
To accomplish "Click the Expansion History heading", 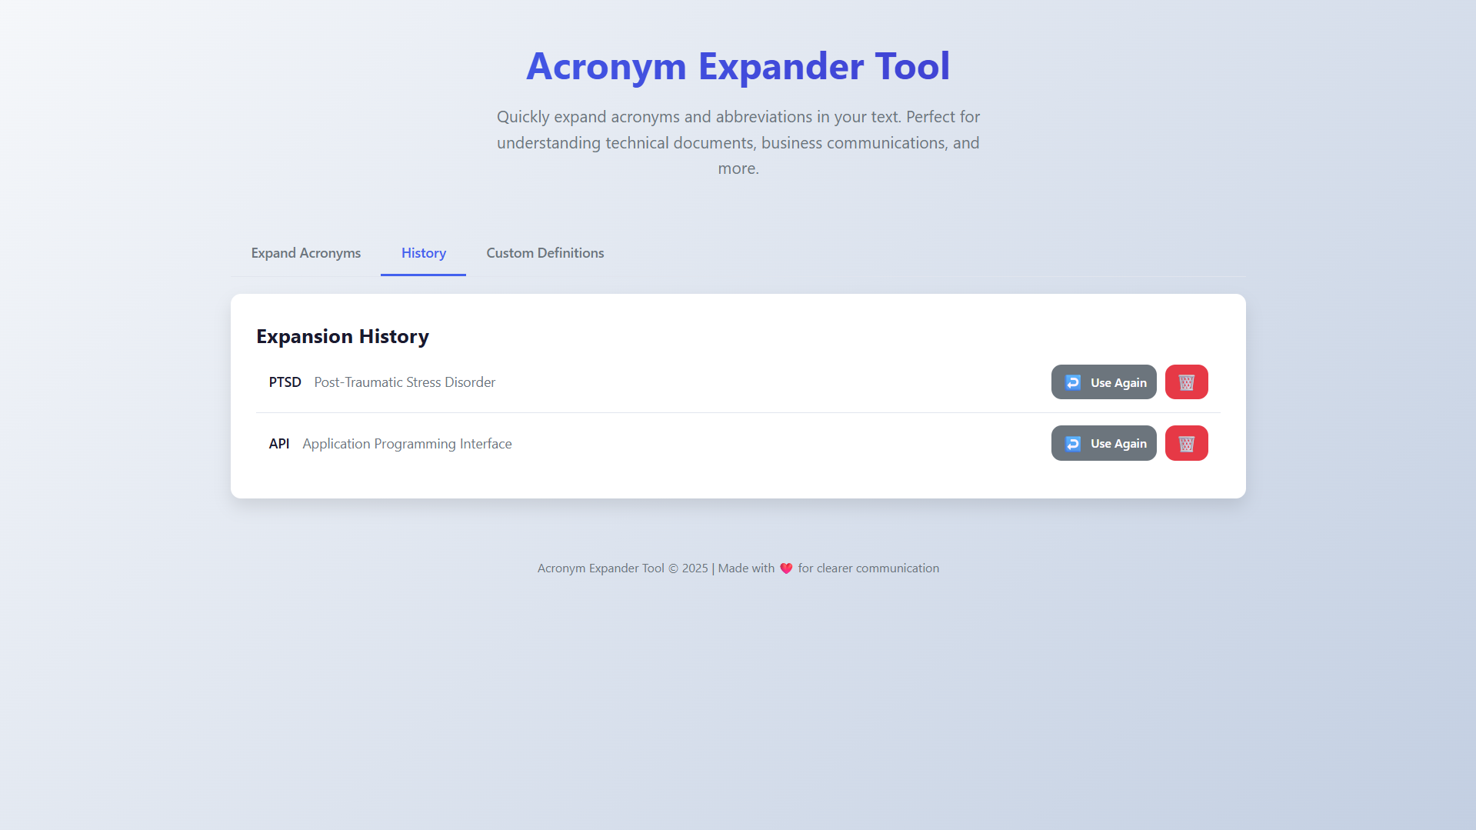I will 342,336.
